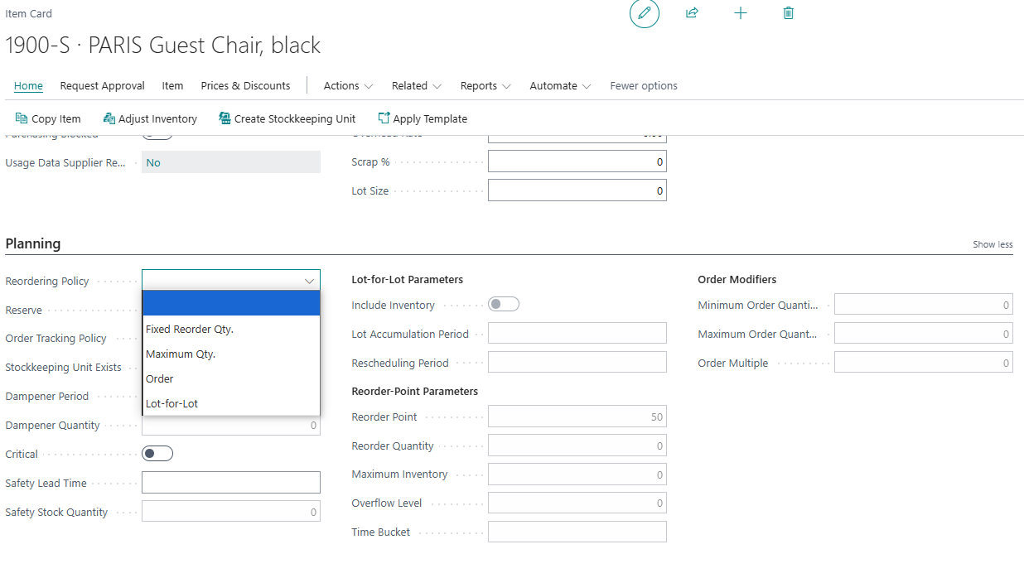Click the Stockkeeping Unit Exists label
This screenshot has width=1024, height=578.
[63, 367]
